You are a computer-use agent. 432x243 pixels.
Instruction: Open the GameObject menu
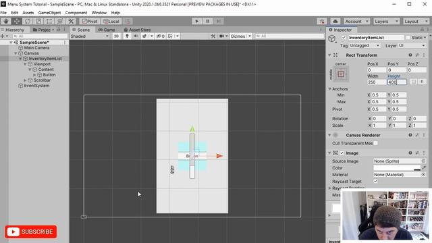click(x=49, y=13)
